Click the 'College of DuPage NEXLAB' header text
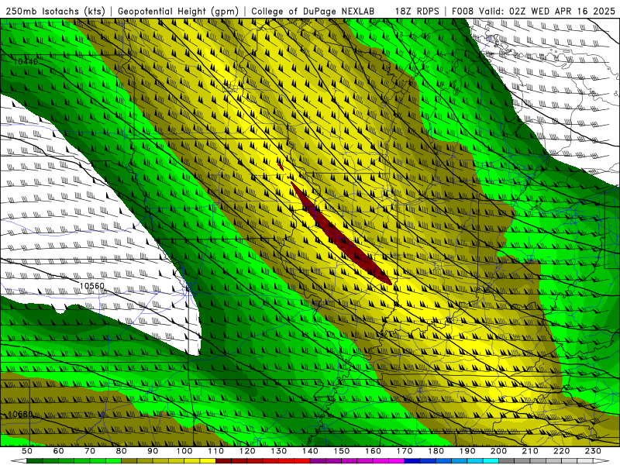Image resolution: width=620 pixels, height=465 pixels. click(x=313, y=11)
